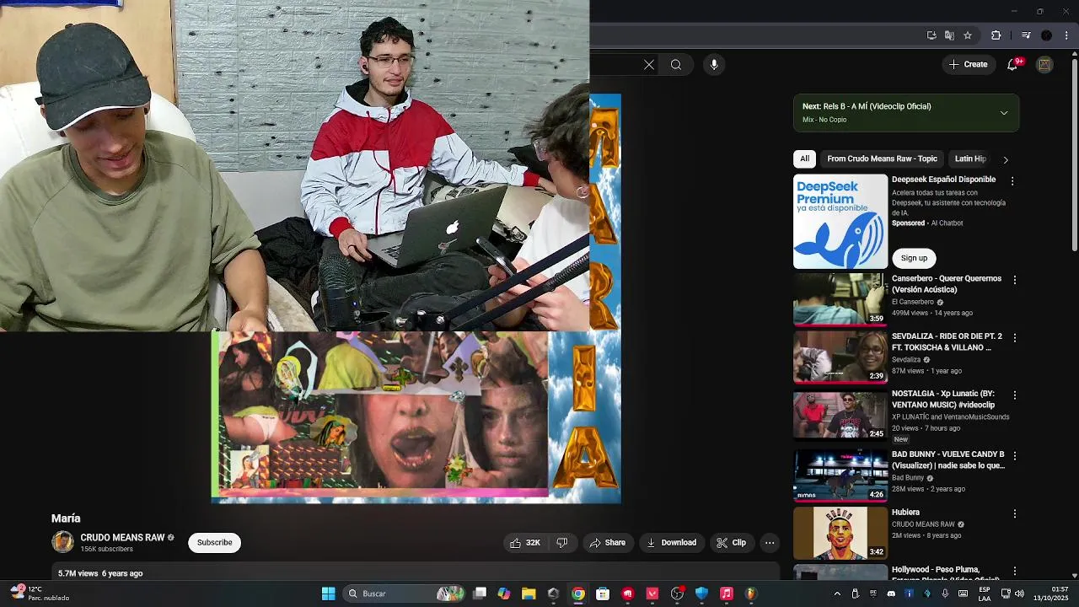Click the Windows taskbar Buscar search box
This screenshot has width=1079, height=607.
click(x=405, y=594)
